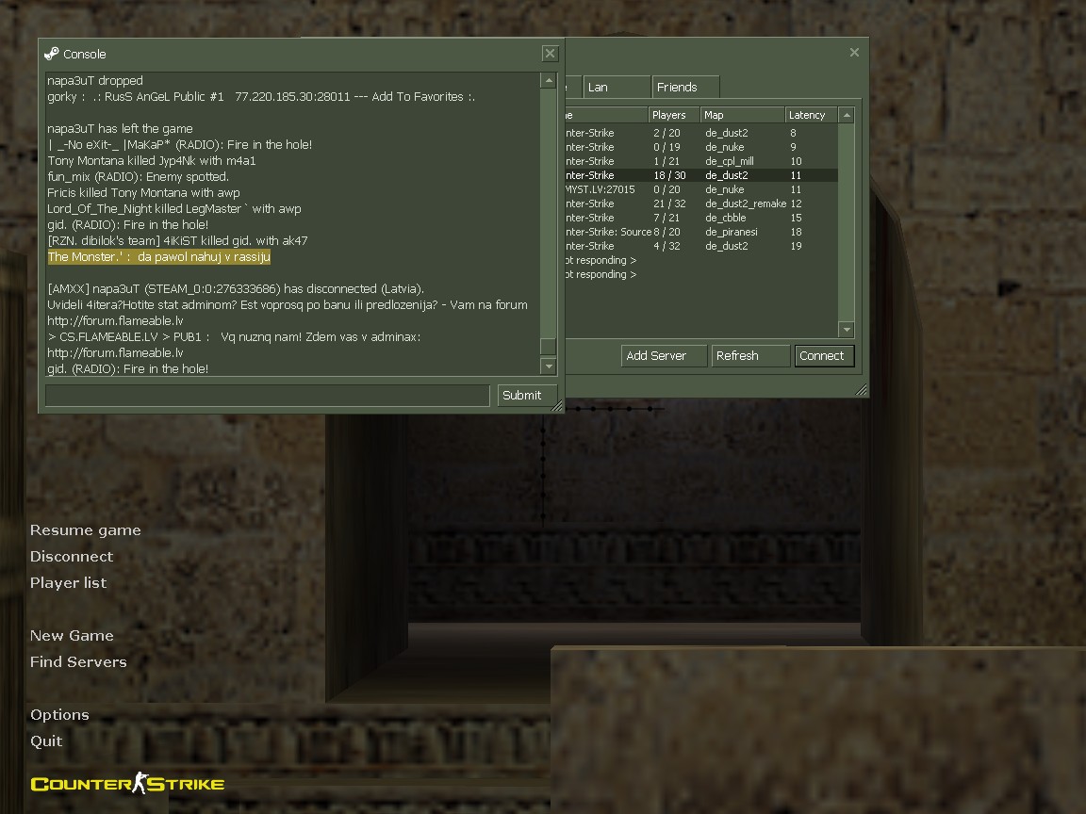Click highlighted line 'The Monster.' in console
This screenshot has width=1086, height=814.
[x=158, y=257]
